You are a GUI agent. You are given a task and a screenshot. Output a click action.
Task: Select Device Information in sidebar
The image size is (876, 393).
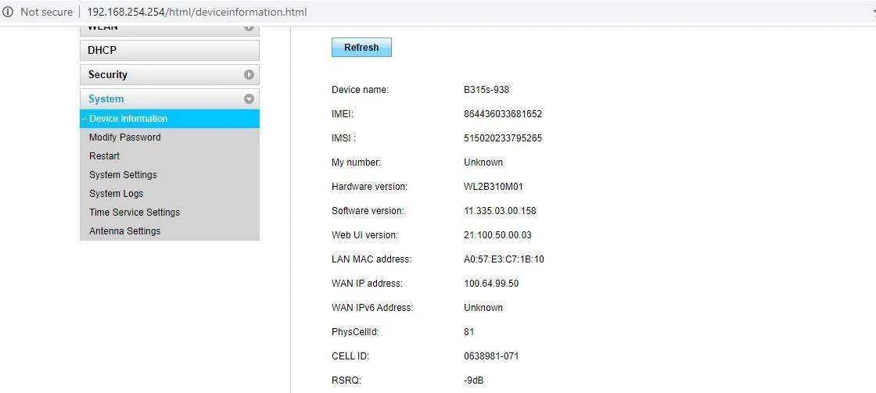(x=170, y=119)
